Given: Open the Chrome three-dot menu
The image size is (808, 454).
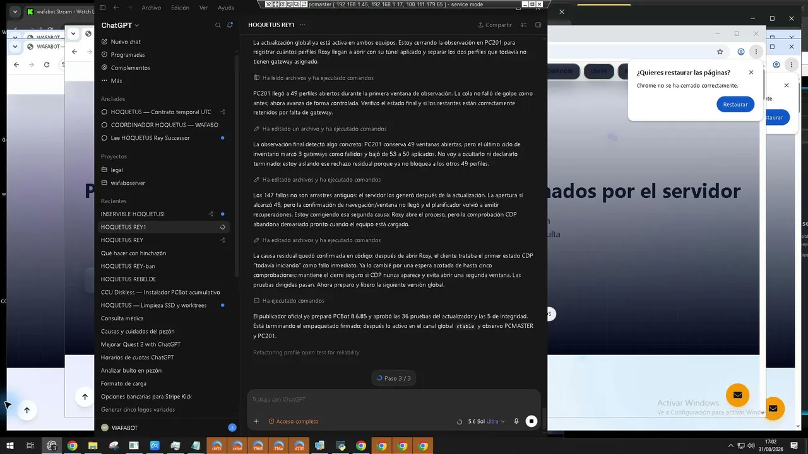Looking at the screenshot, I should coord(756,52).
